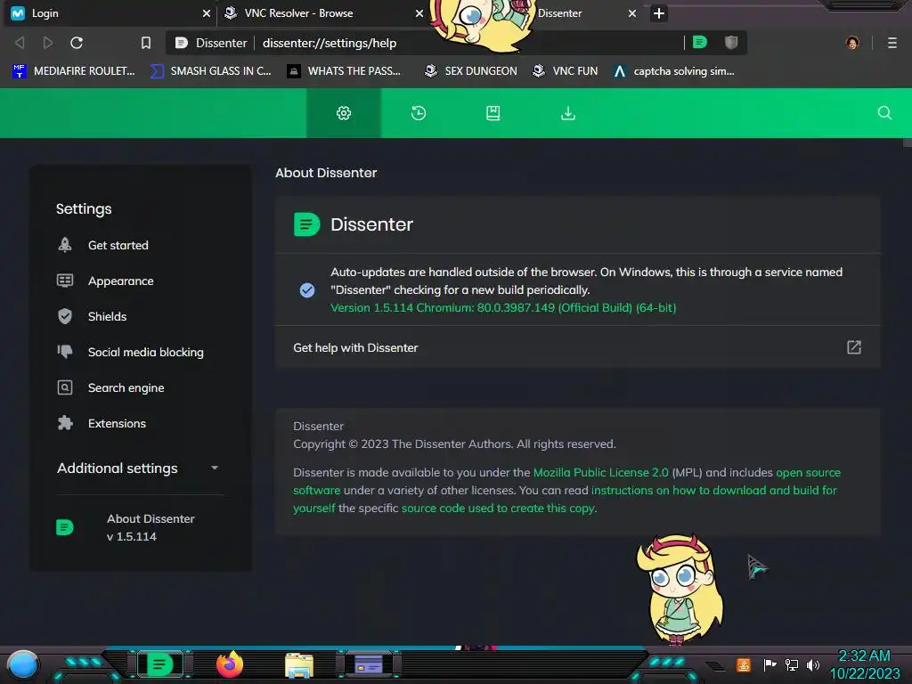Open Firefox from the taskbar
The image size is (912, 684).
230,664
